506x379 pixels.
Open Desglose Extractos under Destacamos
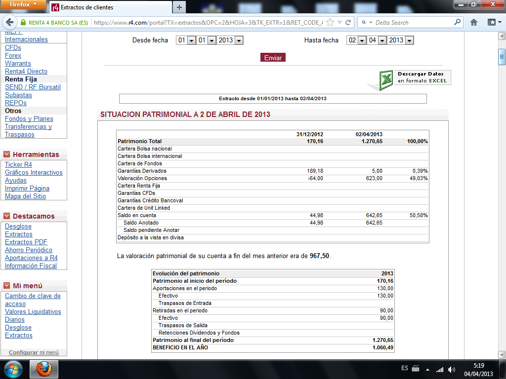click(19, 230)
